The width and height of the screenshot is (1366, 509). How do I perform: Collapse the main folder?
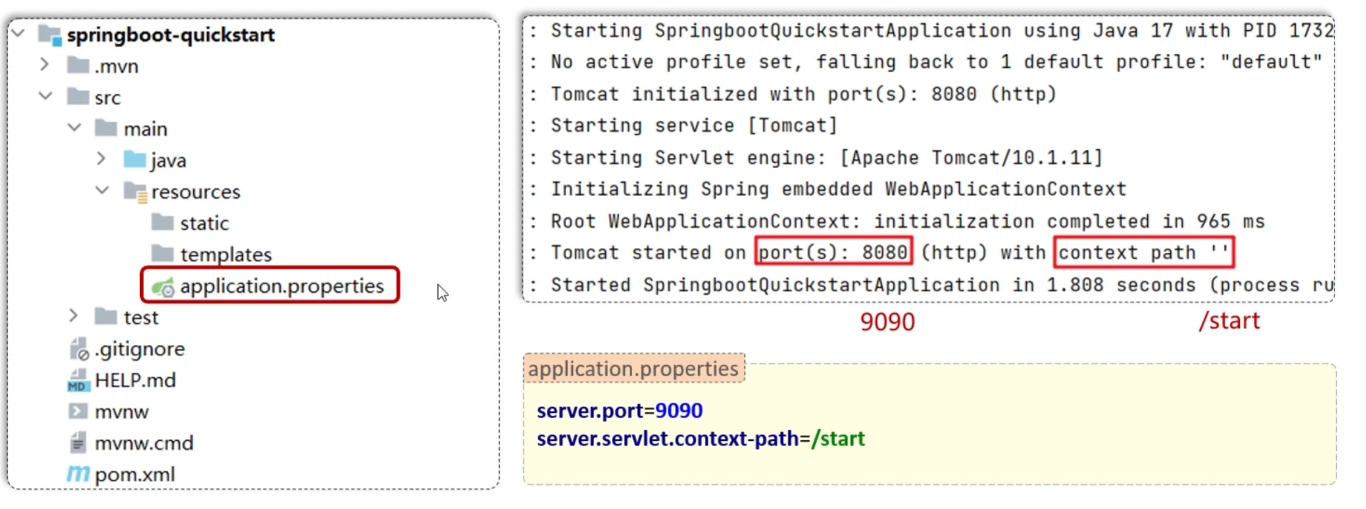74,127
